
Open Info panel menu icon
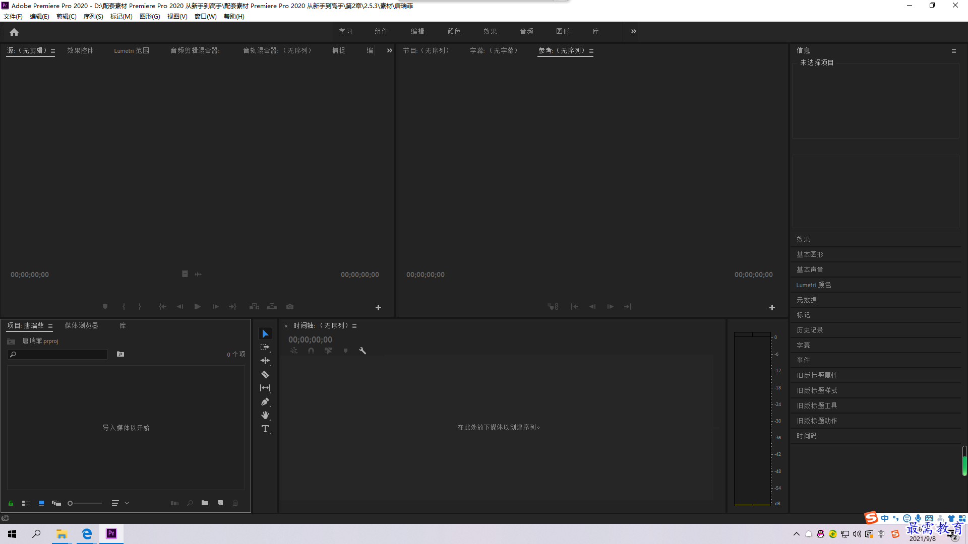coord(954,51)
